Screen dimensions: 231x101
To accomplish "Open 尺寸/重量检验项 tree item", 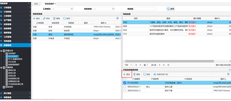I will (x=15, y=59).
